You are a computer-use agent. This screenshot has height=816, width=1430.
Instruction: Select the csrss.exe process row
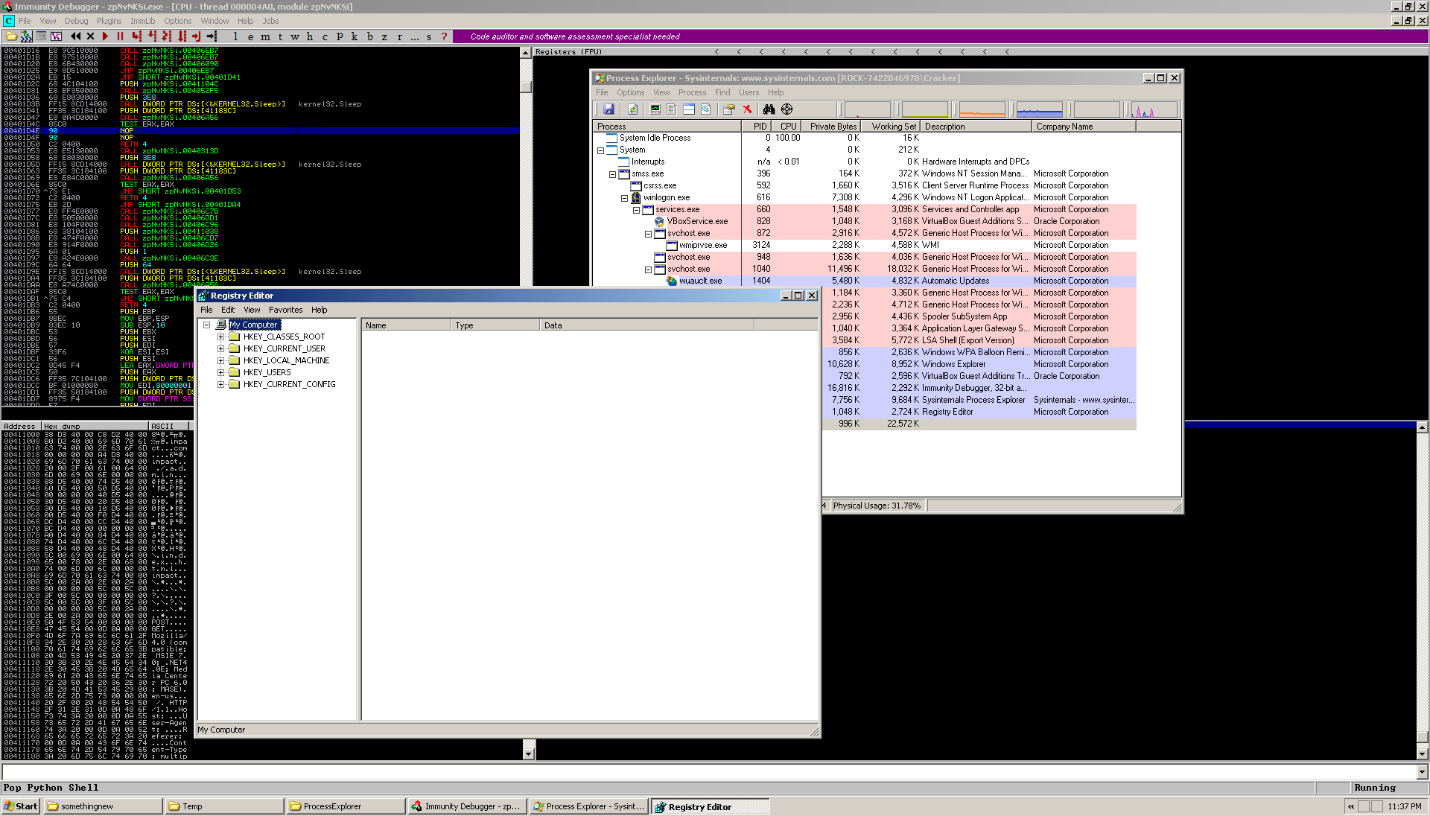[864, 185]
